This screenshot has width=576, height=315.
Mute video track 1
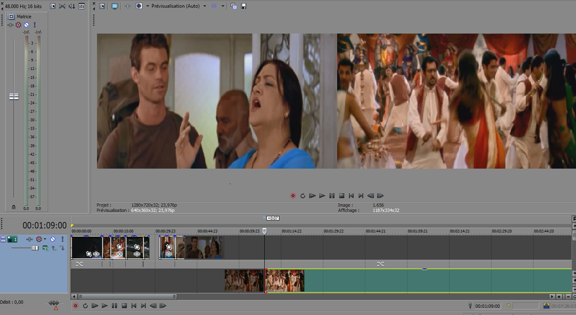[x=53, y=239]
